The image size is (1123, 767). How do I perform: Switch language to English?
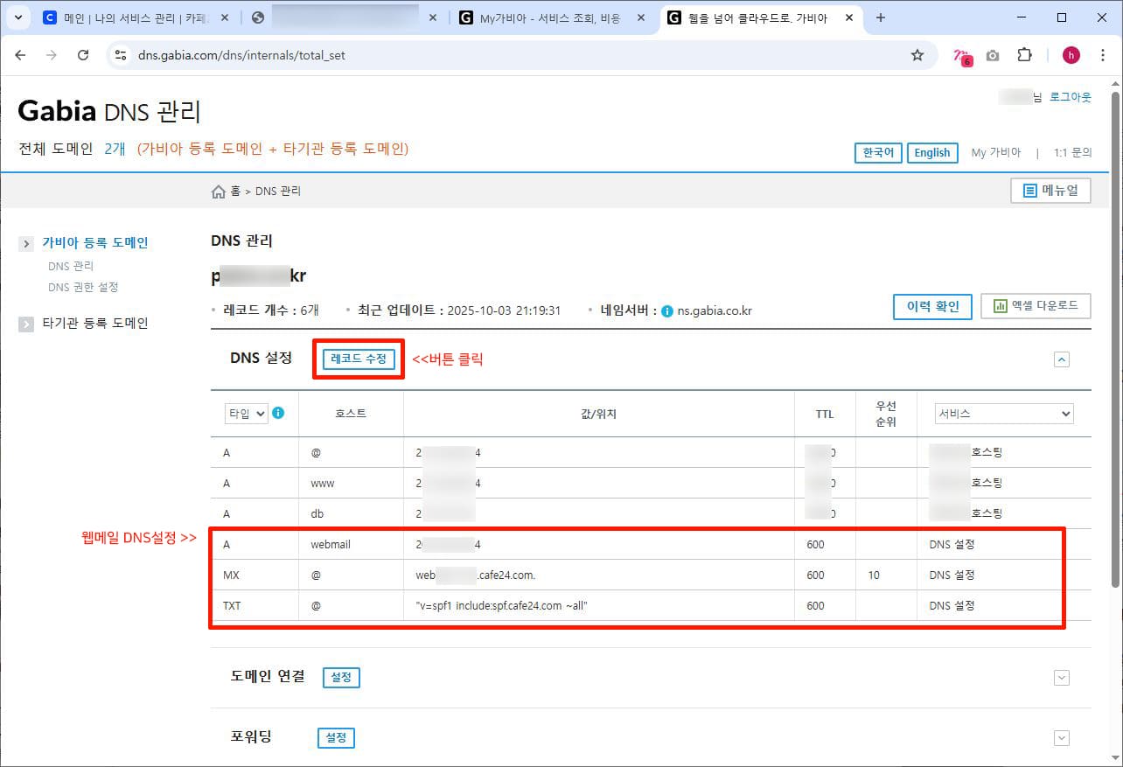tap(932, 152)
